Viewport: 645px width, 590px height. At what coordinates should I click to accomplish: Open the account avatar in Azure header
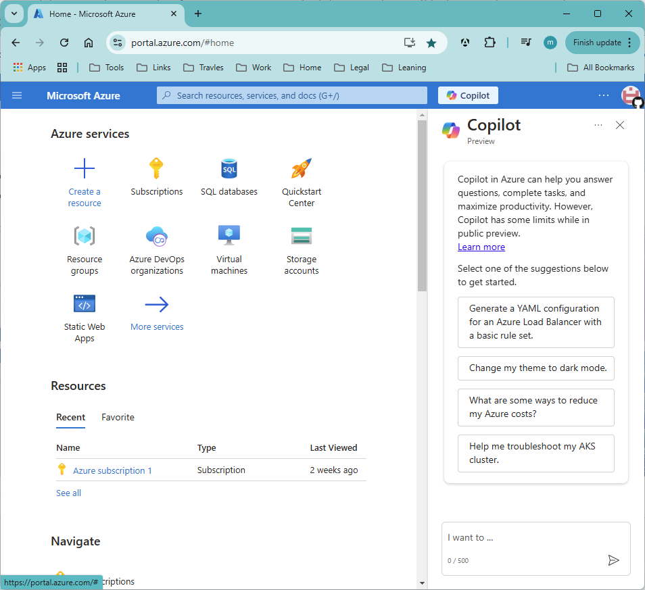click(631, 95)
